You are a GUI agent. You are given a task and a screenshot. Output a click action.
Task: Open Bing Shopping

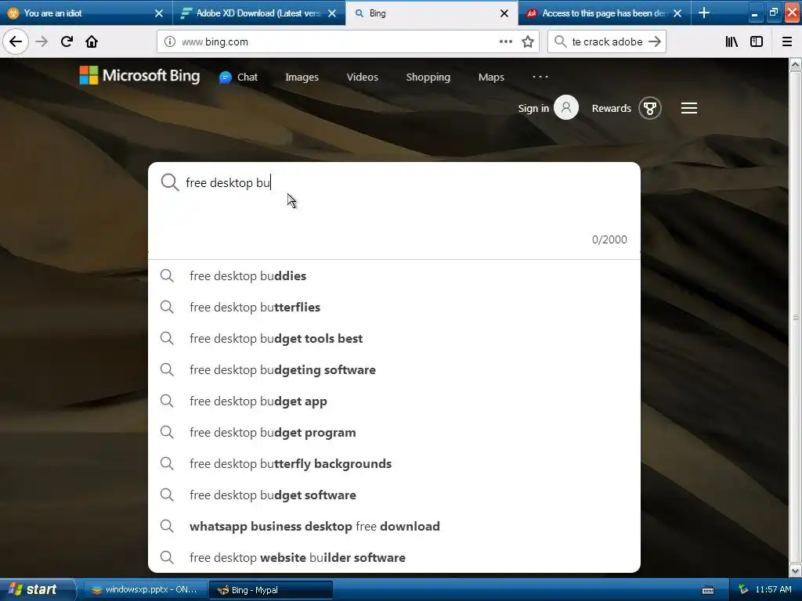coord(428,77)
